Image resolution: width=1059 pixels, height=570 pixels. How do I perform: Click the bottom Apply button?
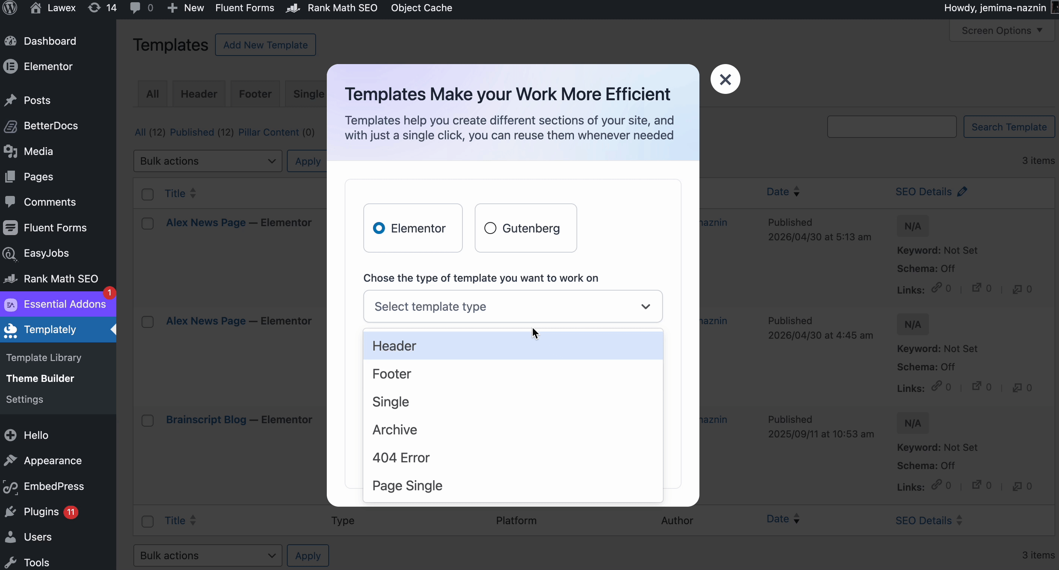pyautogui.click(x=307, y=555)
